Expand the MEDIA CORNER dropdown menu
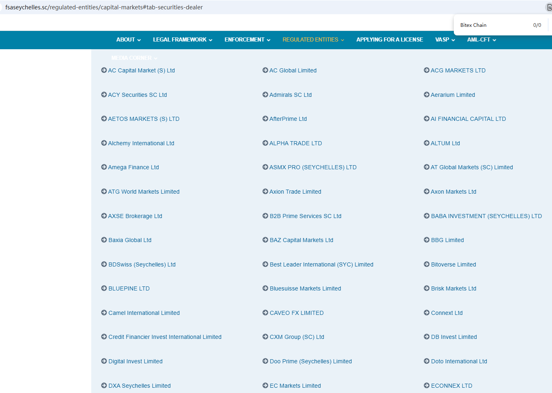This screenshot has width=552, height=393. [134, 58]
